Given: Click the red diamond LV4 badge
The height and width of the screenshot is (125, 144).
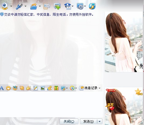Looking at the screenshot, I should click(110, 90).
